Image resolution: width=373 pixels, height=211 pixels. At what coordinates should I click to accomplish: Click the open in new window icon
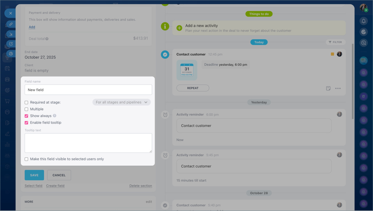[x=11, y=44]
